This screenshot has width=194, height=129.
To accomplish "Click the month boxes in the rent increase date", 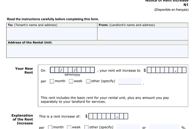I will tap(68, 70).
